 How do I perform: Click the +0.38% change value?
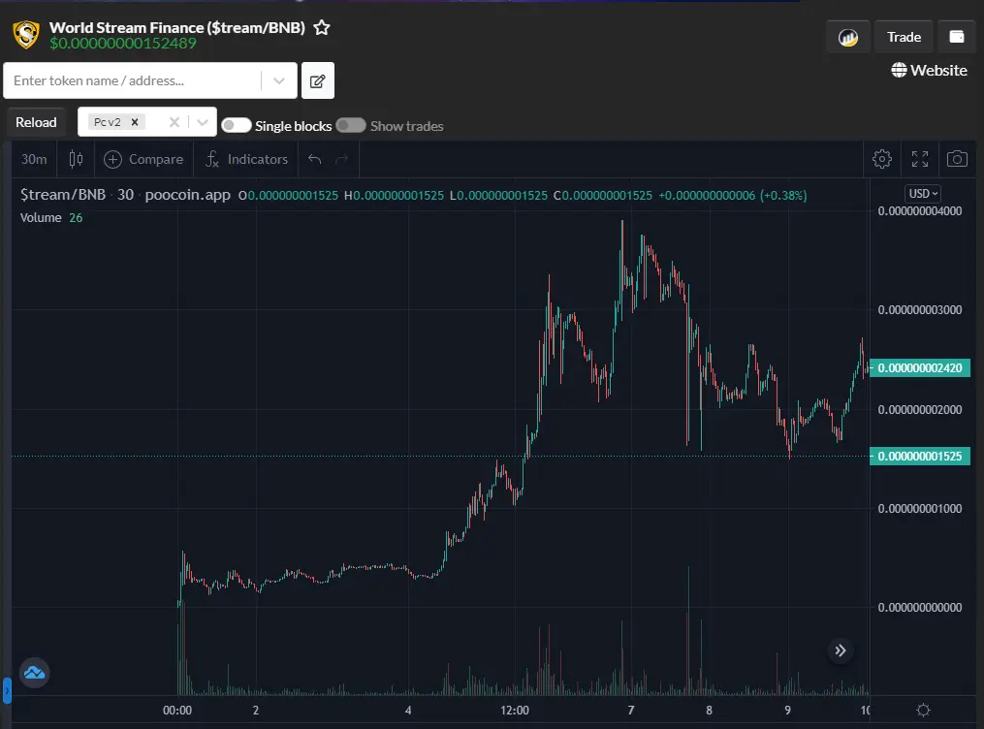point(783,195)
